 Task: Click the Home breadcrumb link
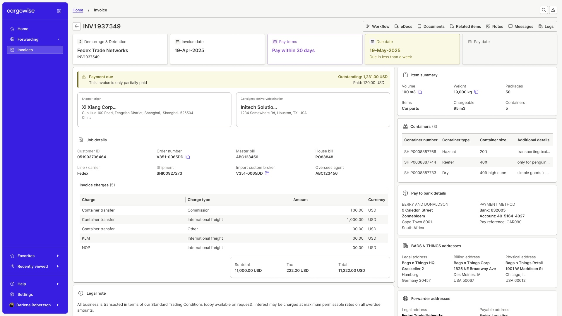(78, 10)
